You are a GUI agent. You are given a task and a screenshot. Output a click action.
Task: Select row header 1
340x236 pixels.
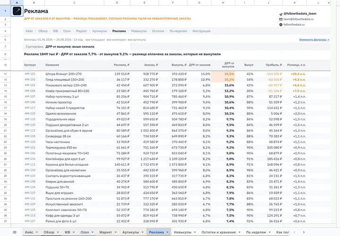5,11
